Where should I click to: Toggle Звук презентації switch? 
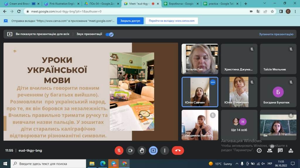[x=110, y=34]
